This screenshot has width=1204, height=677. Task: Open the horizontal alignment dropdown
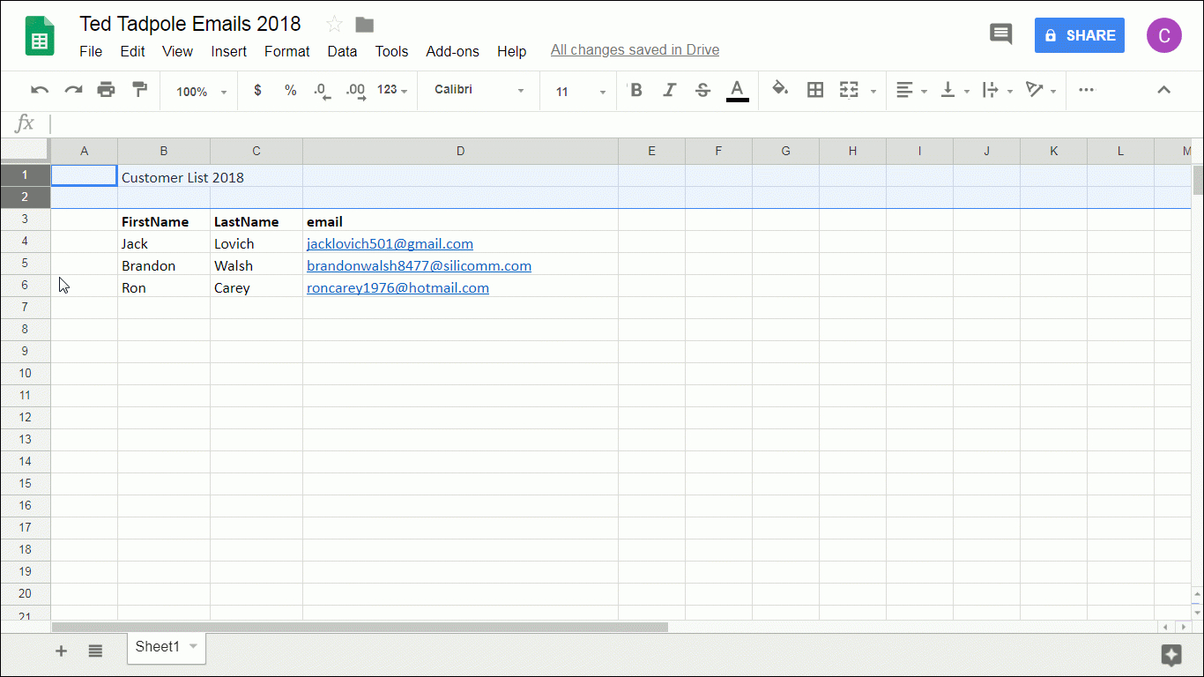(x=910, y=90)
